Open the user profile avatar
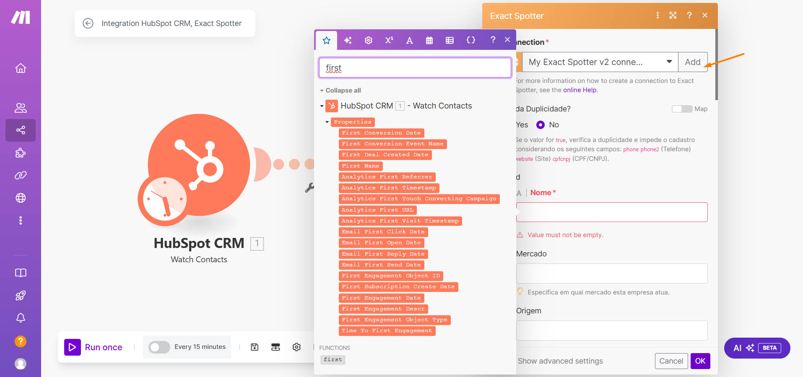The image size is (803, 377). [21, 364]
